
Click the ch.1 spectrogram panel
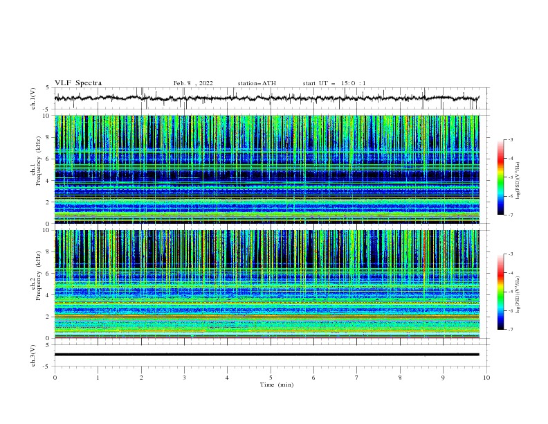[x=266, y=169]
